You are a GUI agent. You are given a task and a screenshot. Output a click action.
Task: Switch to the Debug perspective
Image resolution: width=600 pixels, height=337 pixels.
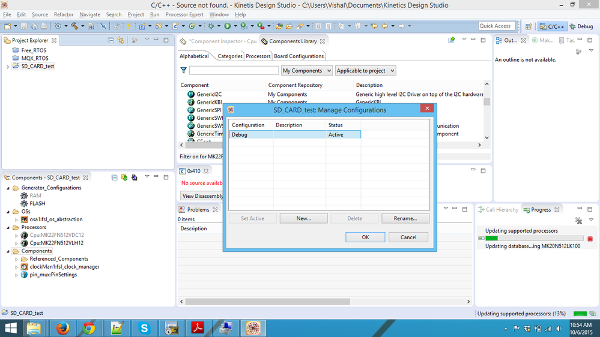581,26
